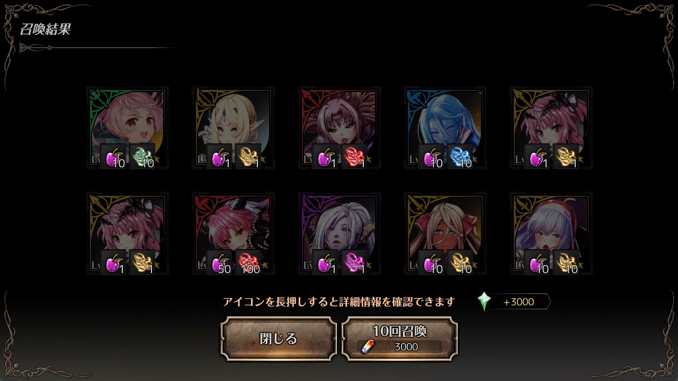
Task: Open the purple-framed silver-haired character card
Action: 339,234
